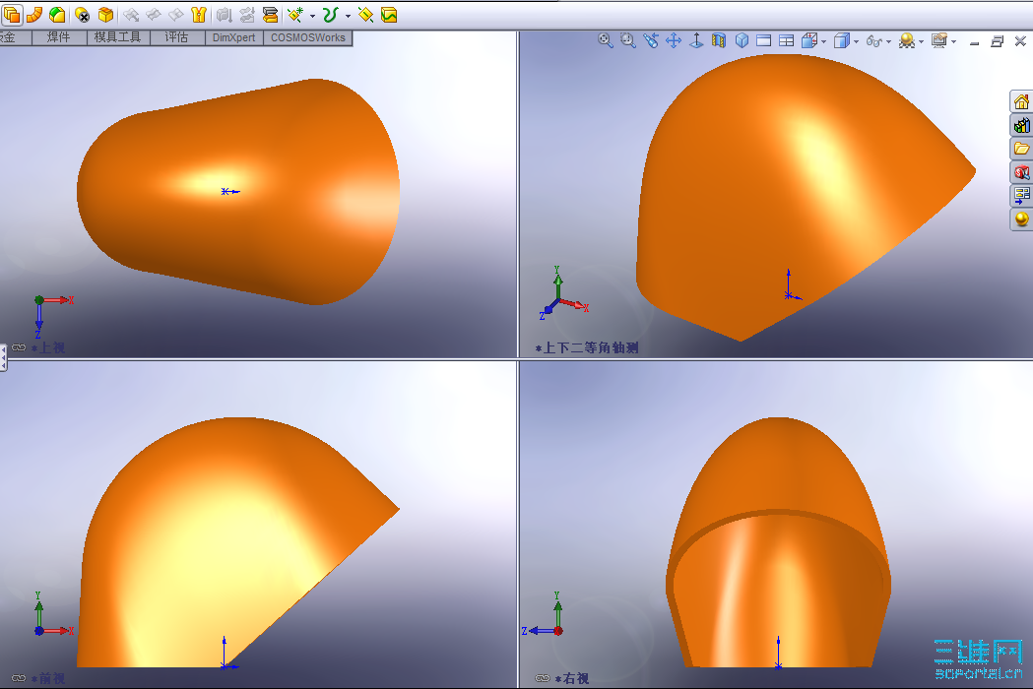Expand the Hide/Show Items dropdown arrow
The image size is (1033, 689).
[888, 41]
